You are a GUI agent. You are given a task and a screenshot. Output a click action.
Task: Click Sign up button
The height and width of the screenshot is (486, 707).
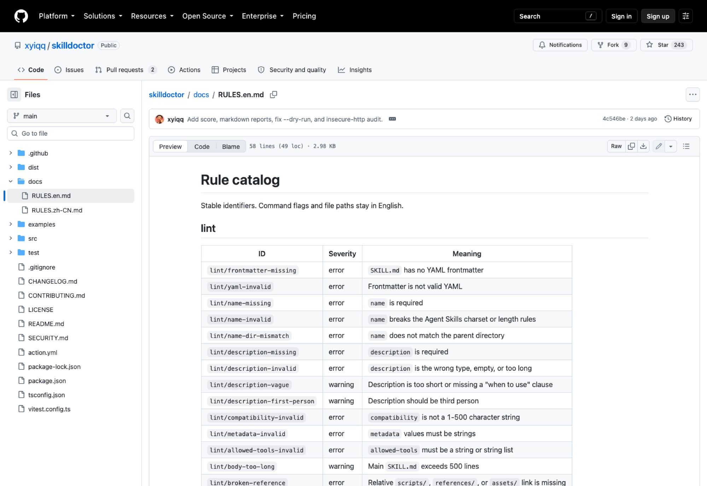pyautogui.click(x=658, y=16)
